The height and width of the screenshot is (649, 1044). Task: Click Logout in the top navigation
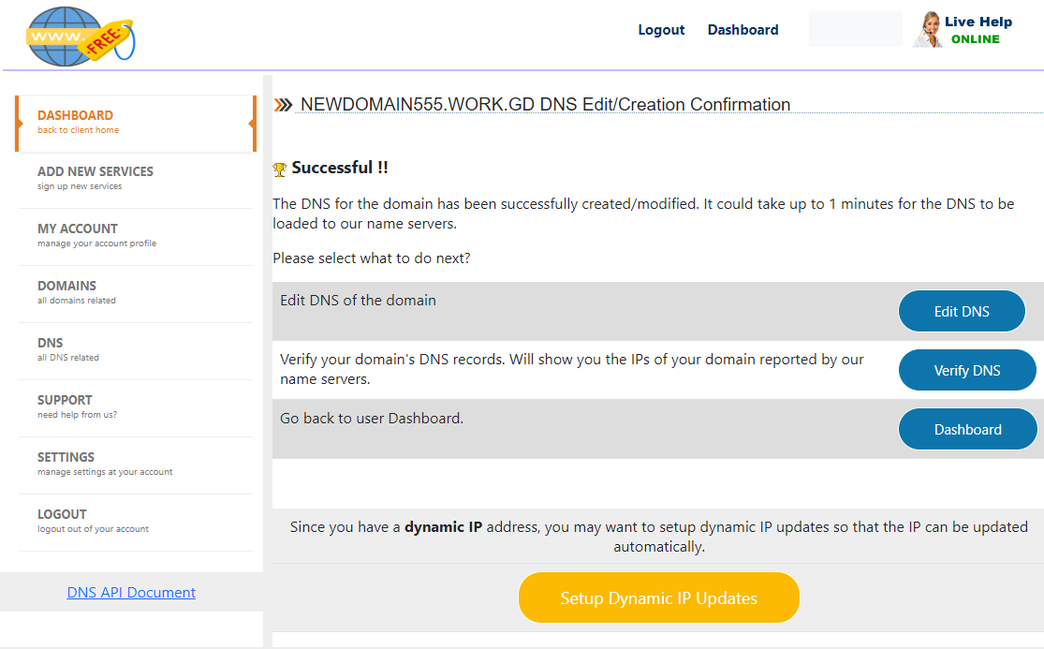pyautogui.click(x=661, y=30)
